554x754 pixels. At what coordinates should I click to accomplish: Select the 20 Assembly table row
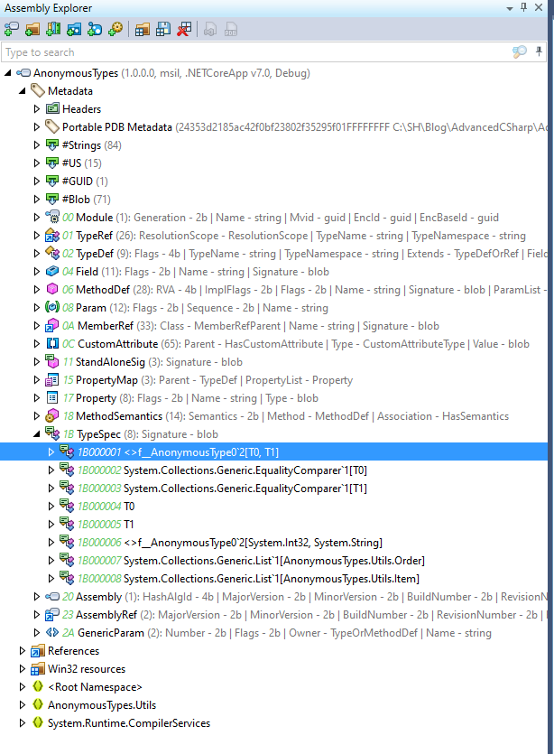click(x=273, y=597)
